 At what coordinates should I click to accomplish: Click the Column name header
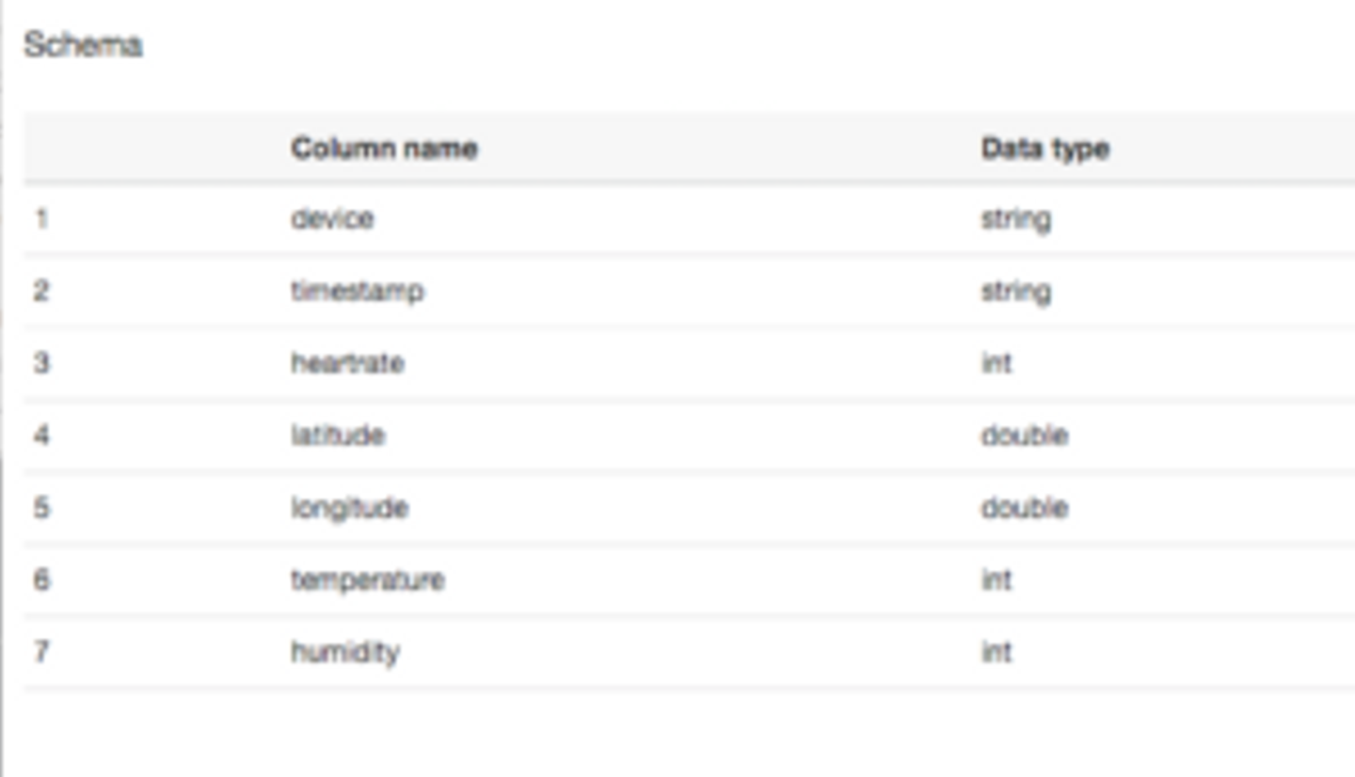(x=384, y=148)
